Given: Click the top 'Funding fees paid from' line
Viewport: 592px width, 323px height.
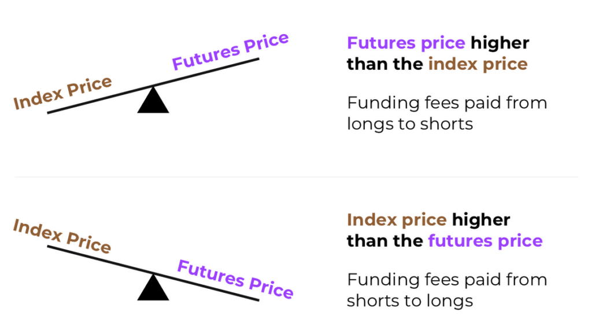Looking at the screenshot, I should click(x=447, y=103).
